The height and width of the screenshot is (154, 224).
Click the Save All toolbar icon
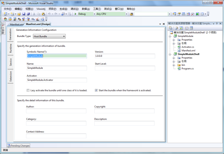[28, 14]
